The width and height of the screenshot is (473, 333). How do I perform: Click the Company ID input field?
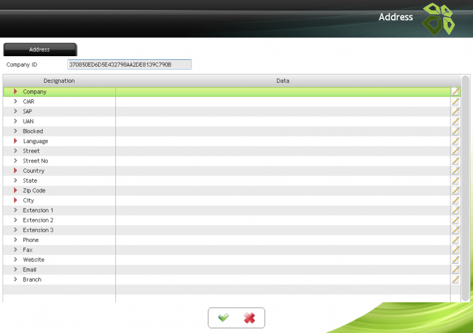[x=129, y=64]
